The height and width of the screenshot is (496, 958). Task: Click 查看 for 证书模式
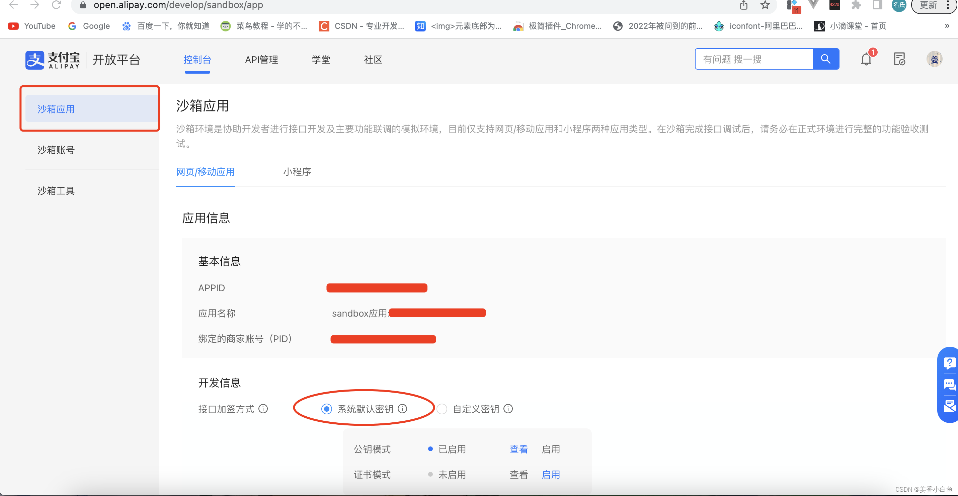(x=518, y=475)
